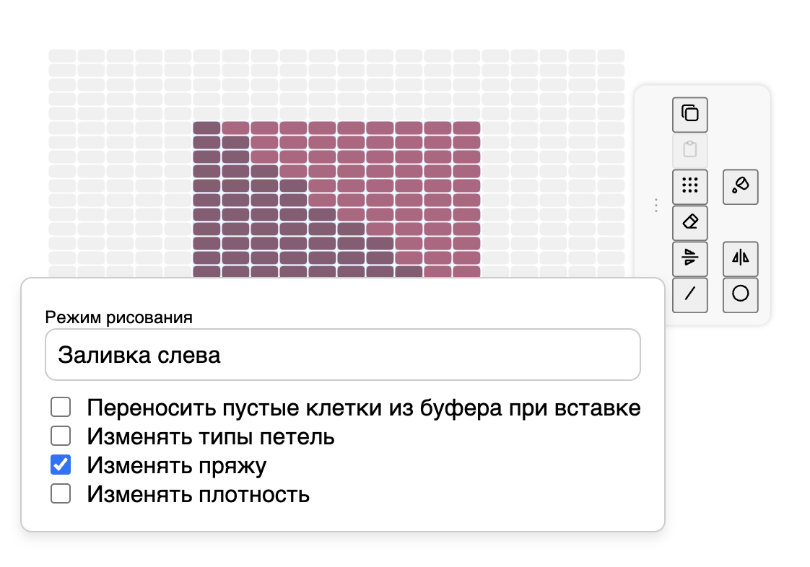Select the horizontal mirror tool
Image resolution: width=810 pixels, height=567 pixels.
click(x=740, y=258)
